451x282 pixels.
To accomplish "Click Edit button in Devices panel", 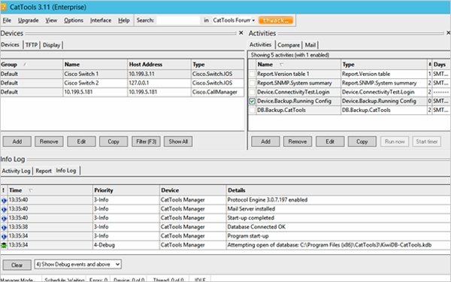I will point(81,141).
